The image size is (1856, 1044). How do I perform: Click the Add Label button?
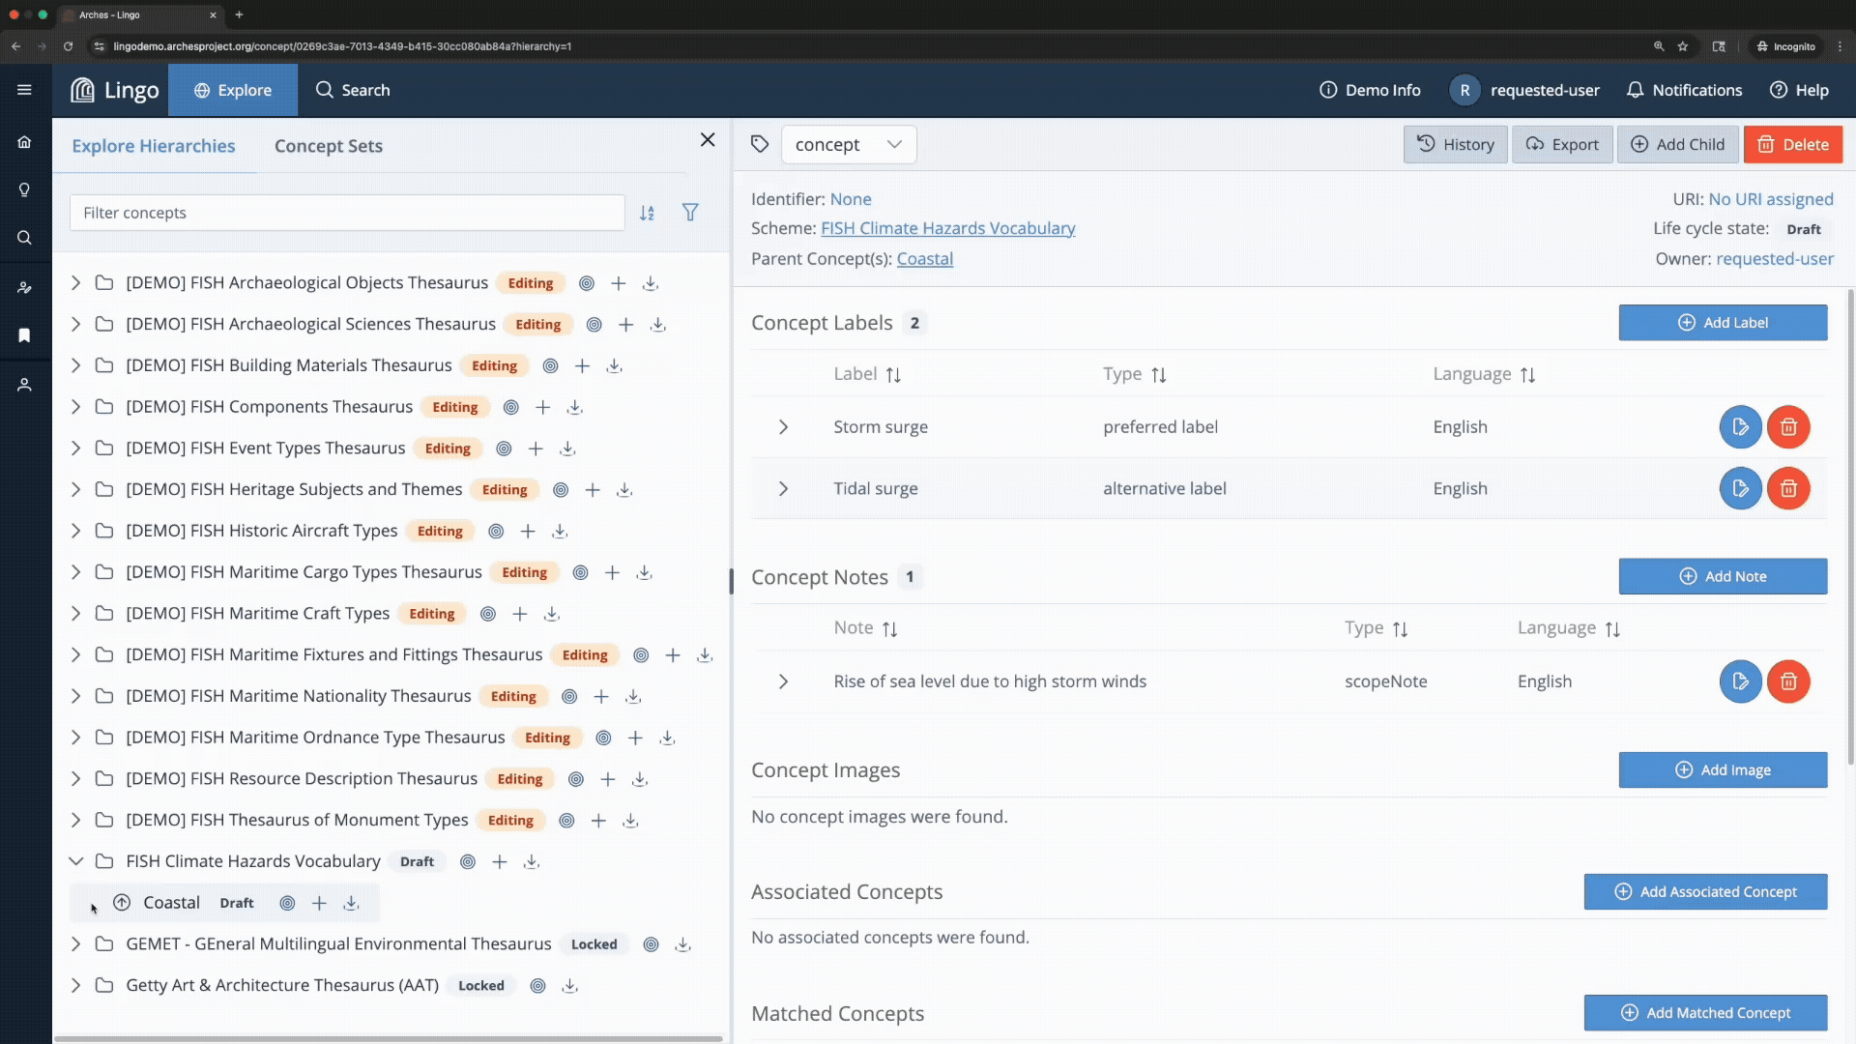(1723, 323)
